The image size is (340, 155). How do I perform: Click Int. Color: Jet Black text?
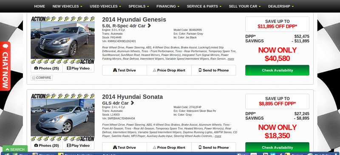185,37
